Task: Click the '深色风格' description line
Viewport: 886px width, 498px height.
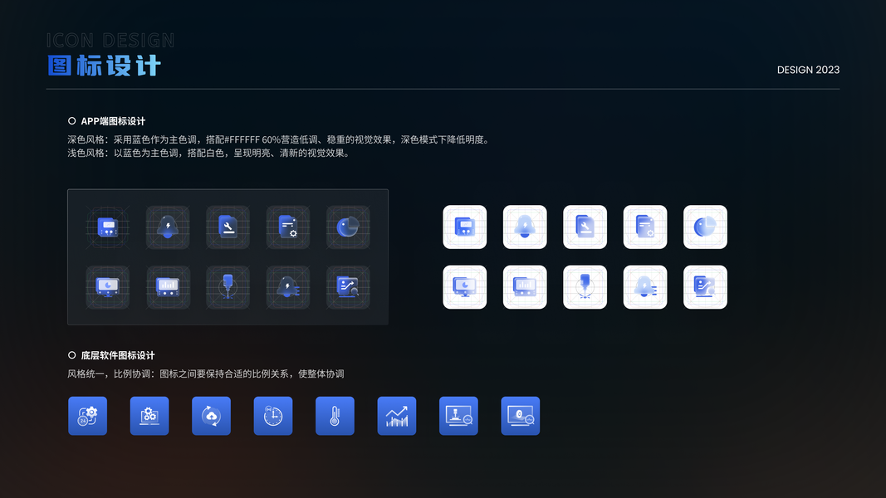Action: [278, 139]
